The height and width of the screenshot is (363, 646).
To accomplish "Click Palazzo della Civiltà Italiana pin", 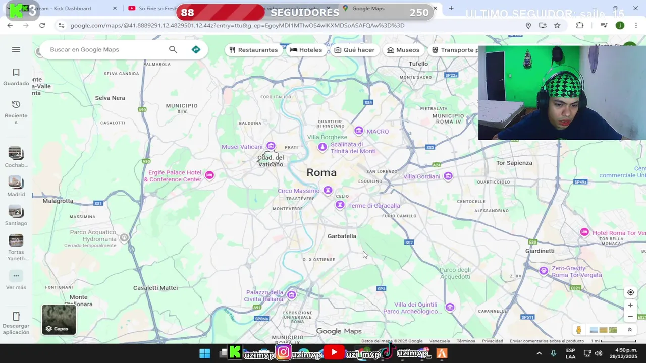I will point(291,295).
